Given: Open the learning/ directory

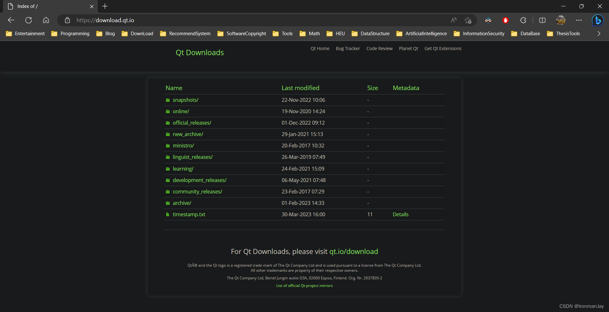Looking at the screenshot, I should tap(183, 169).
